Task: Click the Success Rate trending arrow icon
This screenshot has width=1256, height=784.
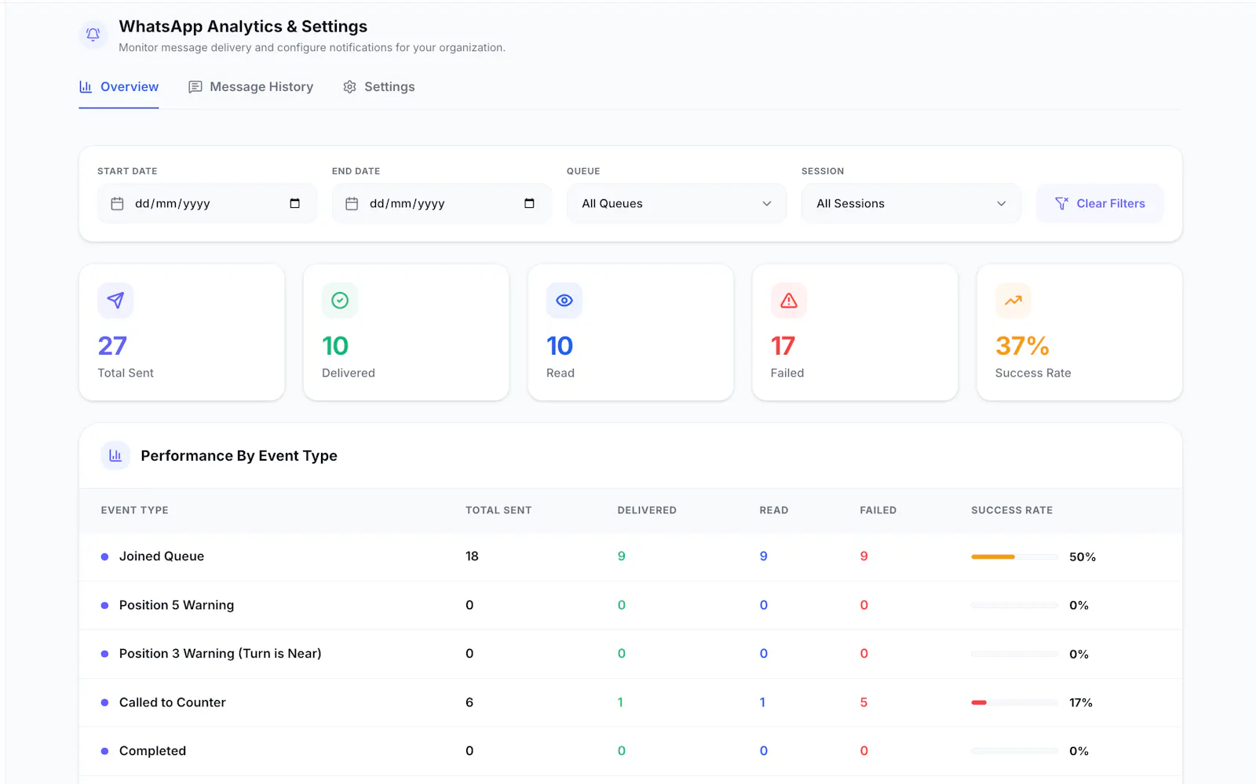Action: coord(1013,301)
